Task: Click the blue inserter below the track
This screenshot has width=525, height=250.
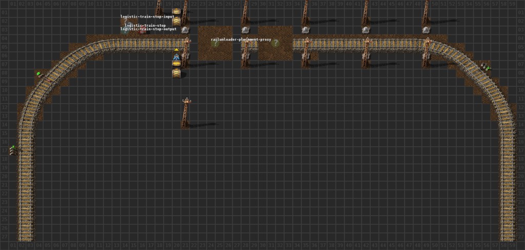Action: tap(176, 56)
